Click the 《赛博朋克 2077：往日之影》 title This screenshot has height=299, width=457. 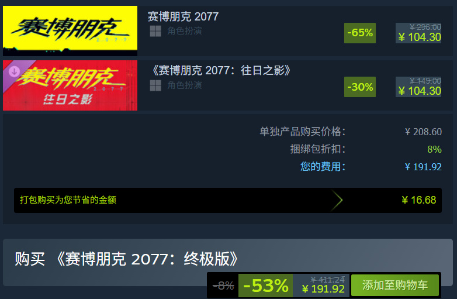[x=220, y=71]
